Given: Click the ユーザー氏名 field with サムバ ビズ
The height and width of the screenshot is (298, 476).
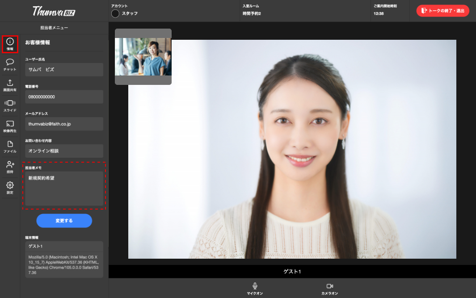Looking at the screenshot, I should 64,70.
